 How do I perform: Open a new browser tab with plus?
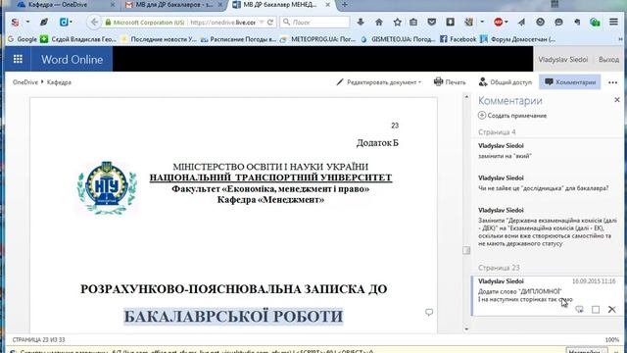point(344,5)
